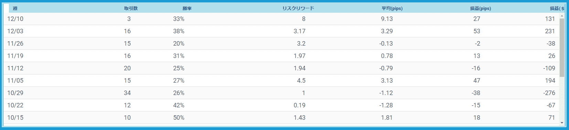Viewport: 569px width, 130px height.
Task: Sort by 勝率 column header
Action: (x=187, y=8)
